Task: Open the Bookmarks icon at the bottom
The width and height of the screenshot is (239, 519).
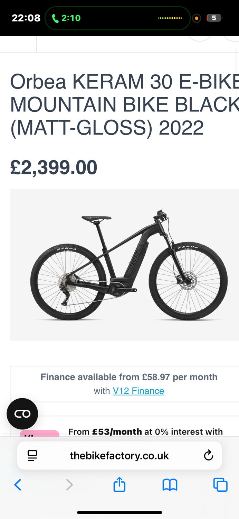Action: [x=170, y=484]
